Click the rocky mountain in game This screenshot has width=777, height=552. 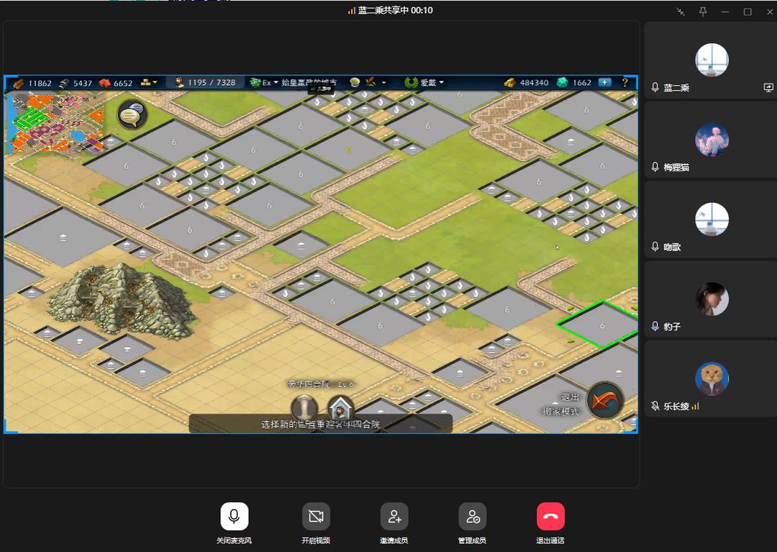coord(122,300)
